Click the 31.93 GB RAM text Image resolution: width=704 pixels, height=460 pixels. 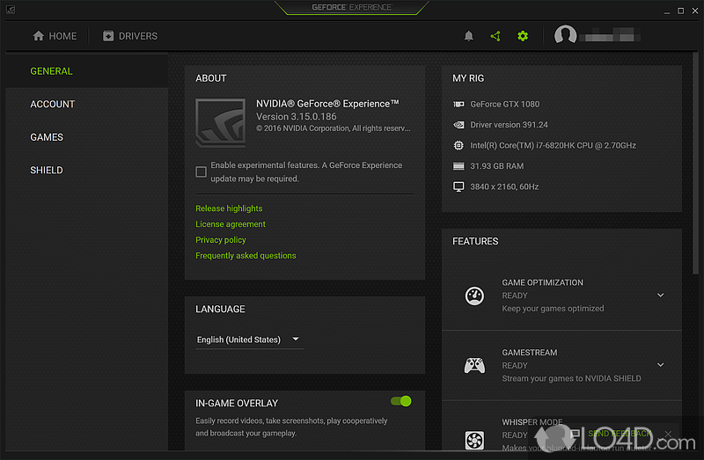pyautogui.click(x=496, y=166)
